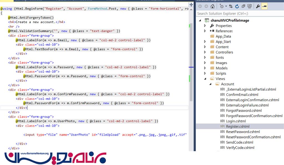284x165 pixels.
Task: Select the open Views folder icon
Action: point(212,78)
